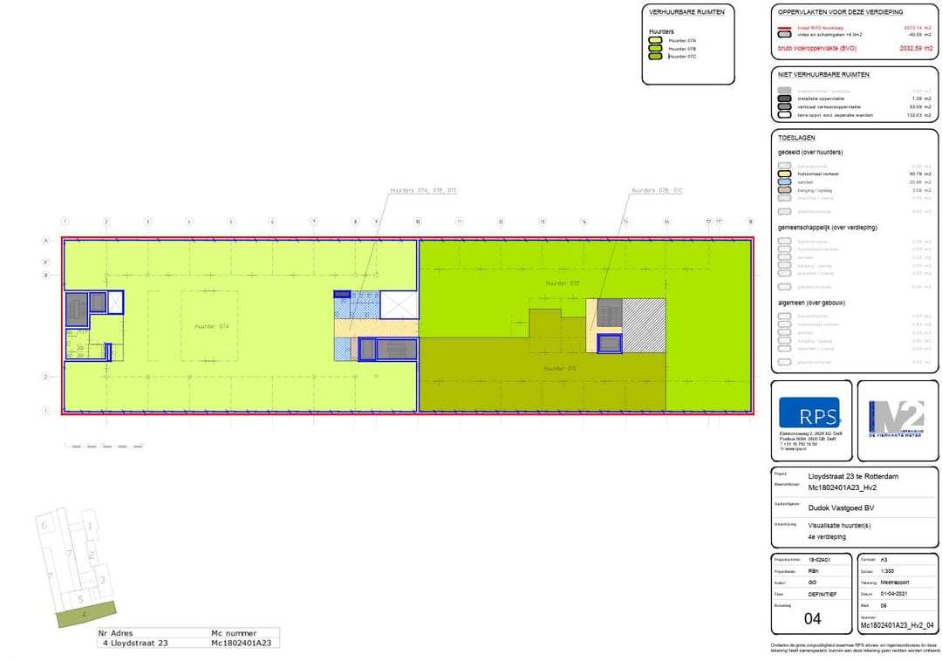This screenshot has height=661, width=942.
Task: Click the blue RPS company logo
Action: point(809,412)
